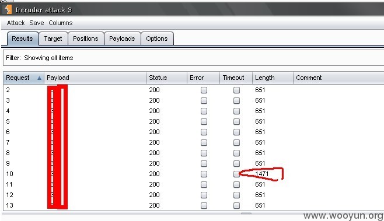This screenshot has width=384, height=221.
Task: Toggle Timeout checkbox for request 9
Action: point(236,164)
